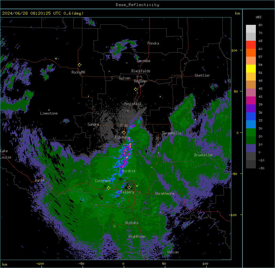Viewport: 275px width, 268px height.
Task: Select the yellow diamond marker between Olds and Didsbury
Action: pyautogui.click(x=124, y=133)
